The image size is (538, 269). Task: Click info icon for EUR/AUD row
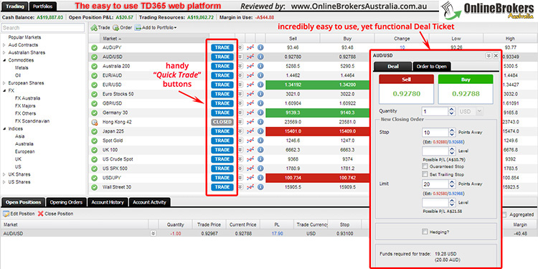point(260,75)
